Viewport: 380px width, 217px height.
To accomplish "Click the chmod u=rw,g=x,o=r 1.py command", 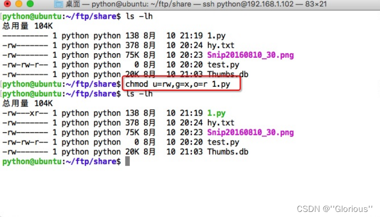I will point(178,84).
